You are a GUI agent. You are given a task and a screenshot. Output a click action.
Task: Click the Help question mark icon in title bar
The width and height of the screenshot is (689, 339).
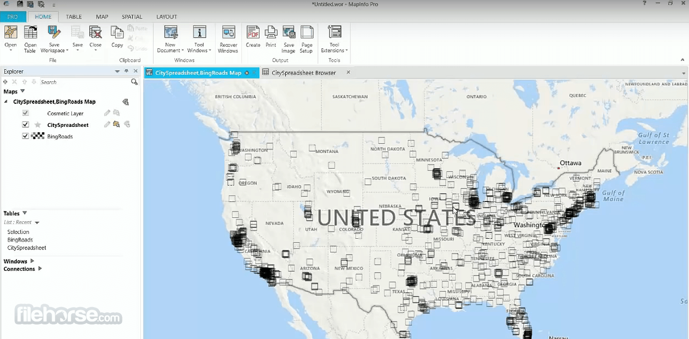point(644,3)
